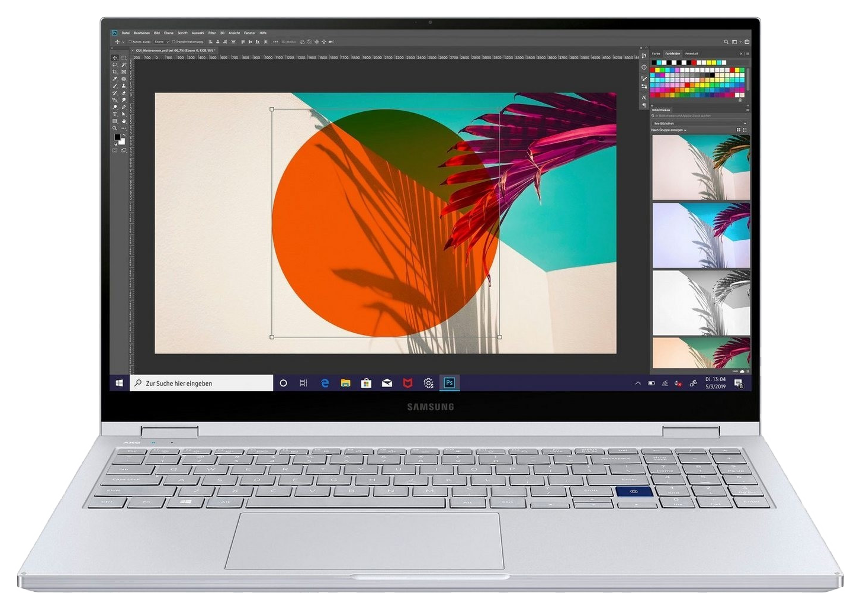Open the Nach Gruppe anzeigen dropdown
The image size is (860, 609).
coord(669,130)
